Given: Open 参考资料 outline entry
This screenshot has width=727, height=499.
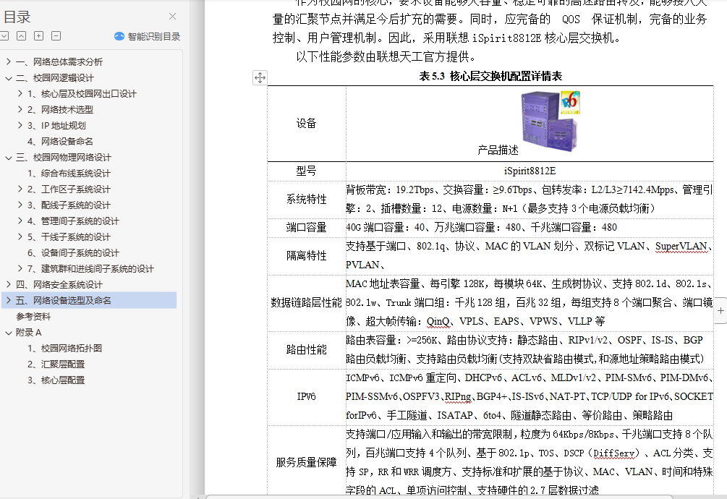Looking at the screenshot, I should 33,317.
